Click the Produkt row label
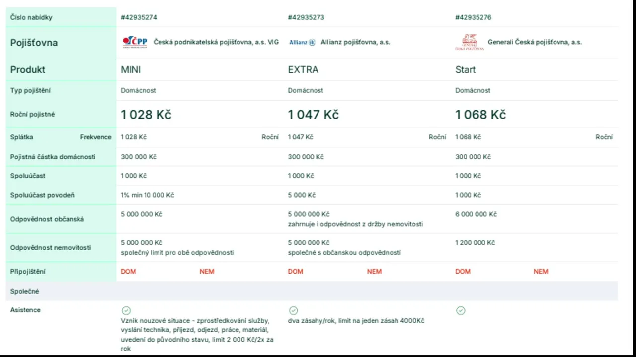The width and height of the screenshot is (636, 357). click(x=28, y=70)
